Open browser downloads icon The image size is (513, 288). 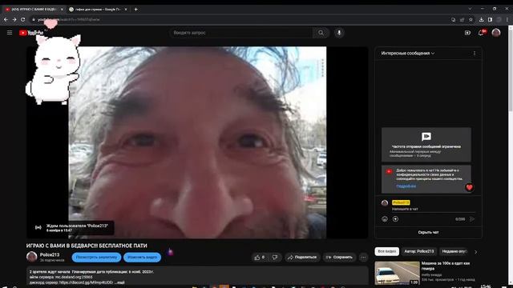(481, 19)
